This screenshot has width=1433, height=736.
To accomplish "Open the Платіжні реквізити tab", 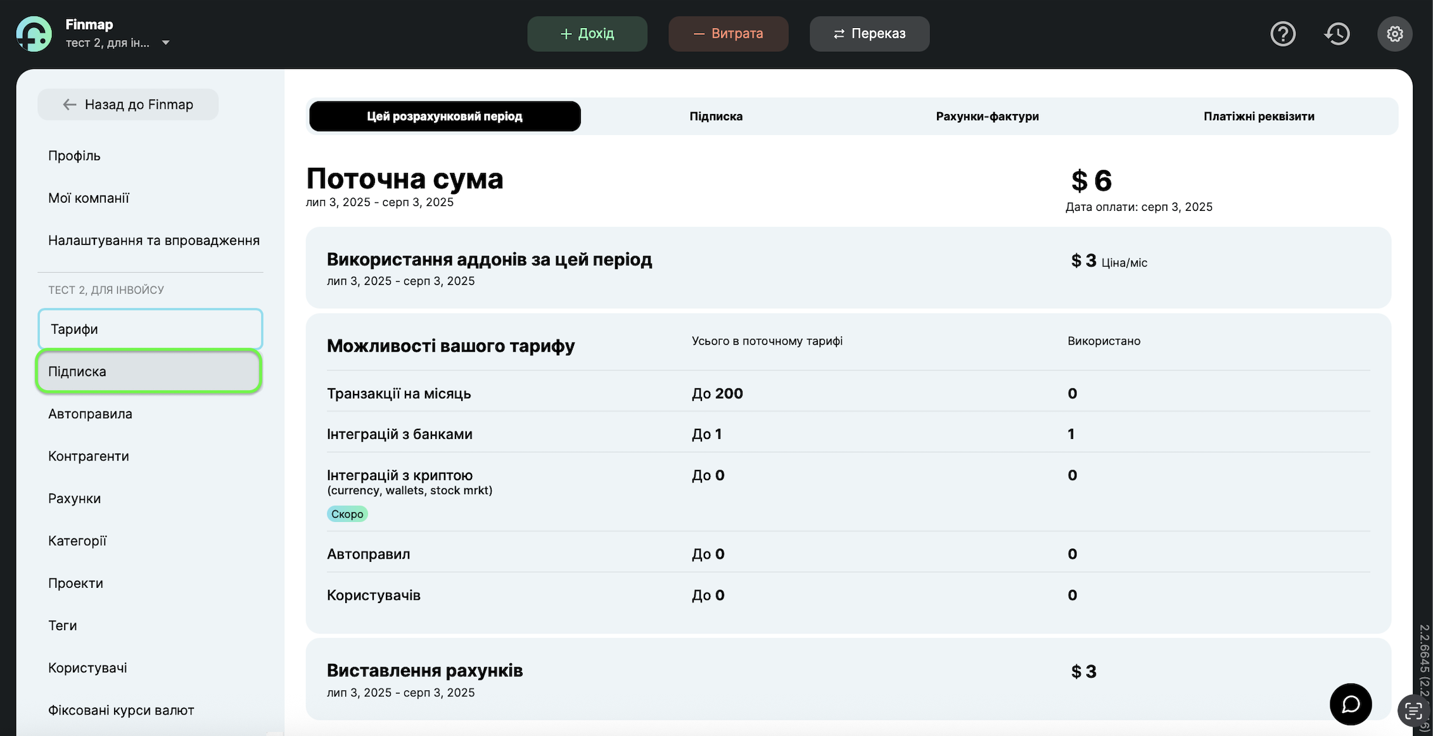I will tap(1259, 117).
